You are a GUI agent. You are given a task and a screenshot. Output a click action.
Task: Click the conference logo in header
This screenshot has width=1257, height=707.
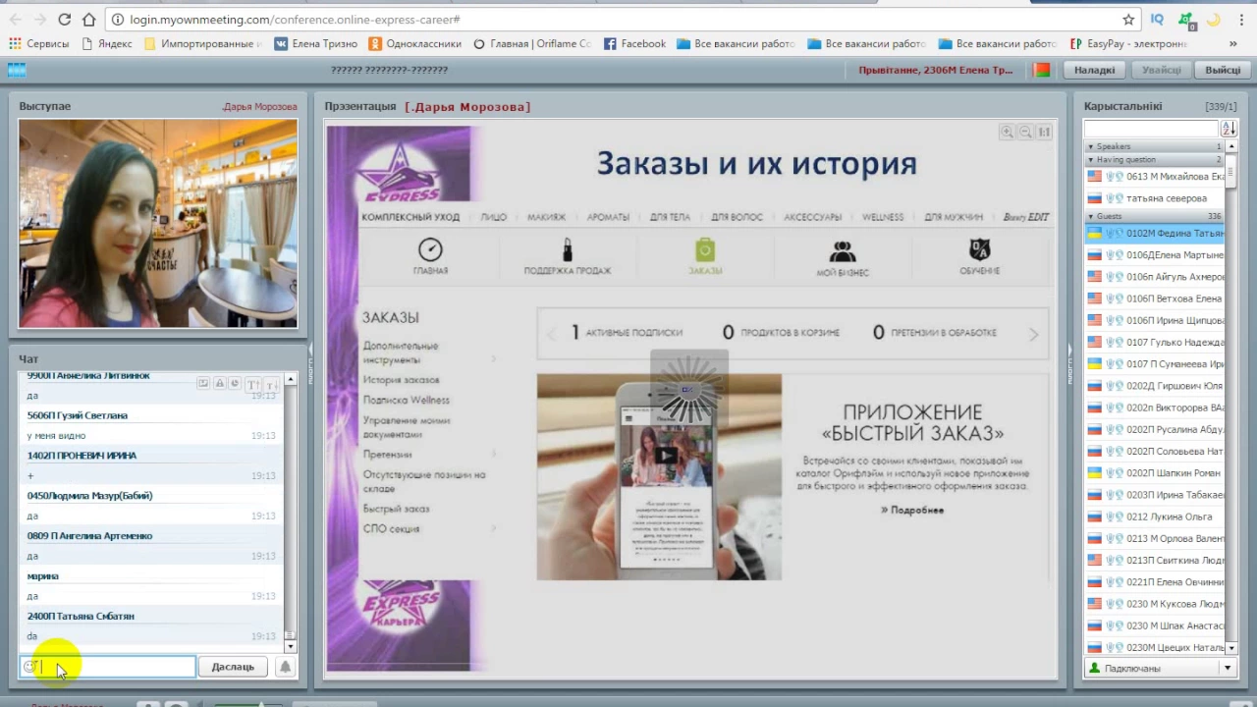16,70
